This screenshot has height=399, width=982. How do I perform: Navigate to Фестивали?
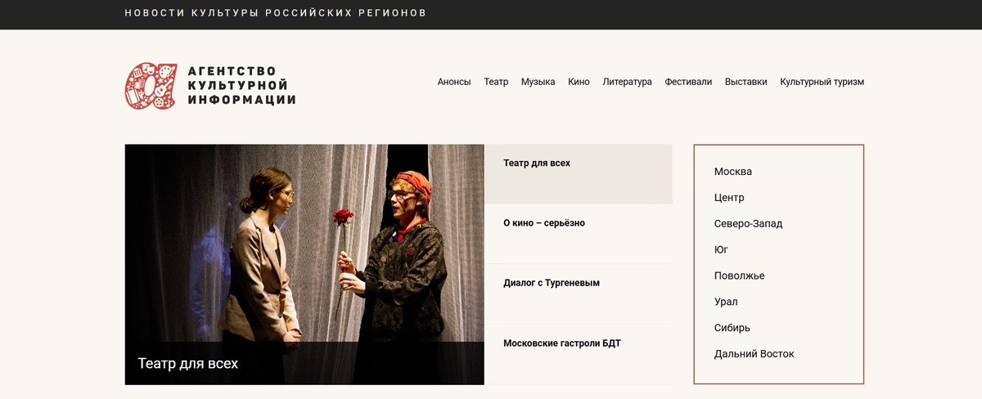point(688,82)
